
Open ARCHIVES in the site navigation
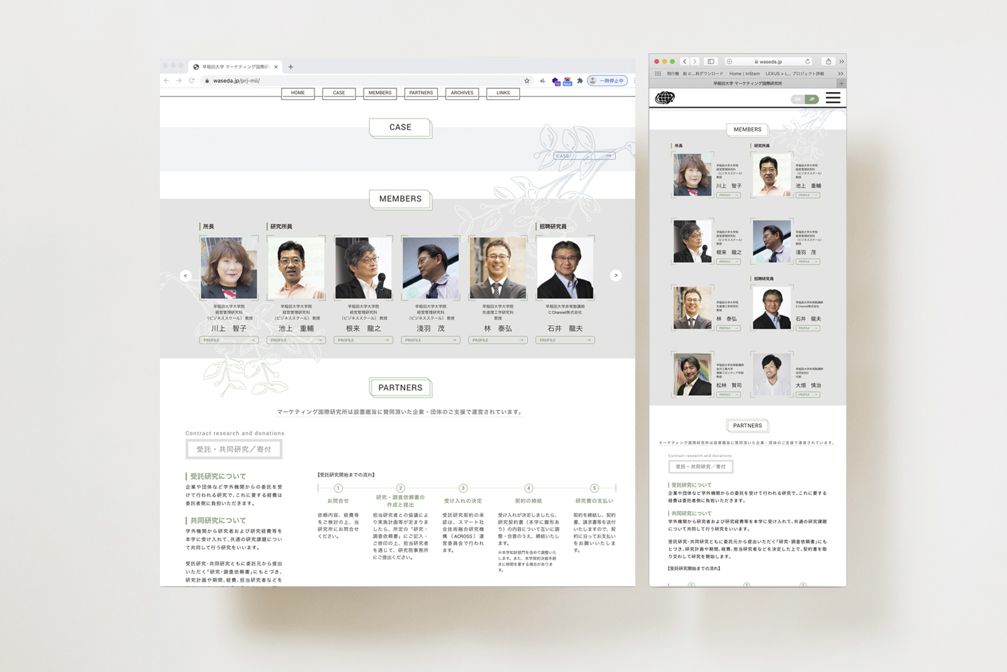[462, 93]
